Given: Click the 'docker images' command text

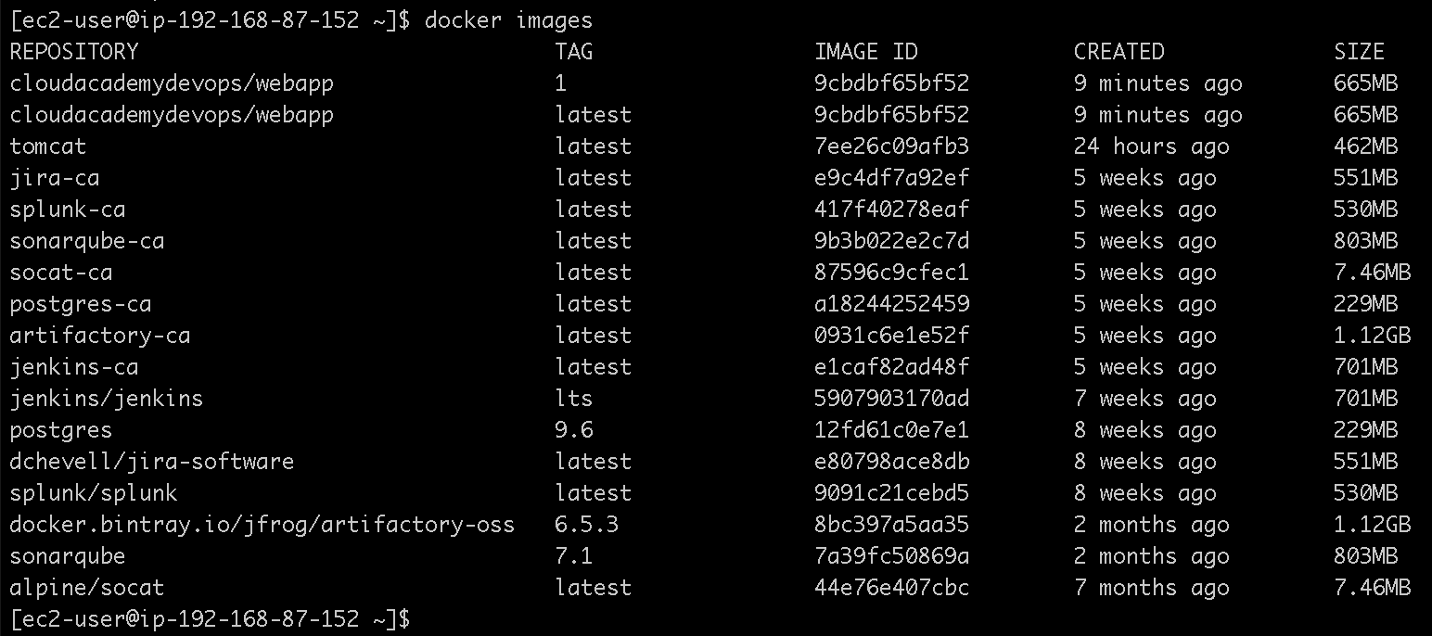Looking at the screenshot, I should click(507, 20).
